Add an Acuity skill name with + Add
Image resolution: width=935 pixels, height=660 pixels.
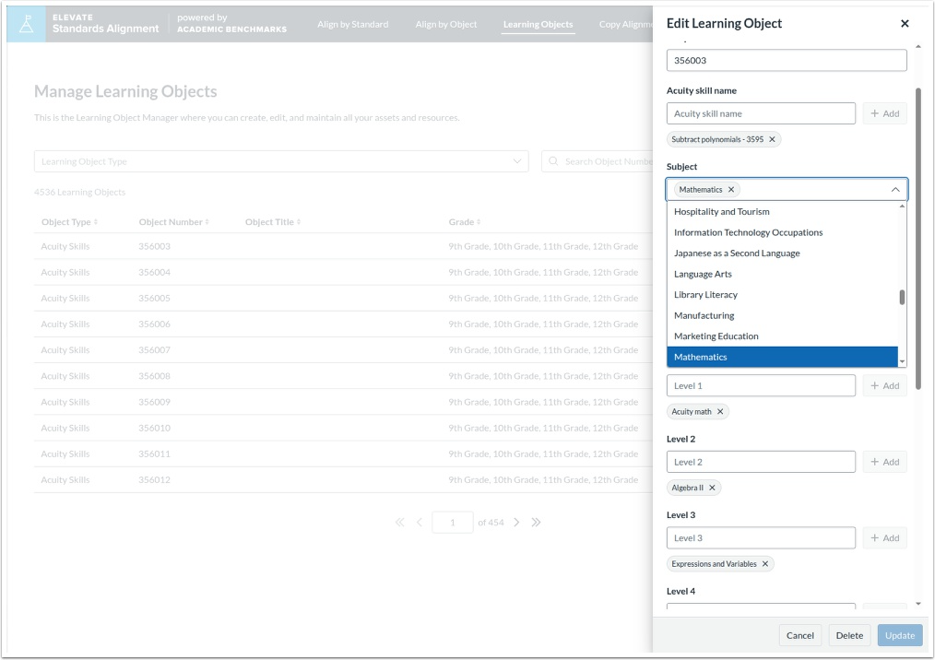[882, 112]
